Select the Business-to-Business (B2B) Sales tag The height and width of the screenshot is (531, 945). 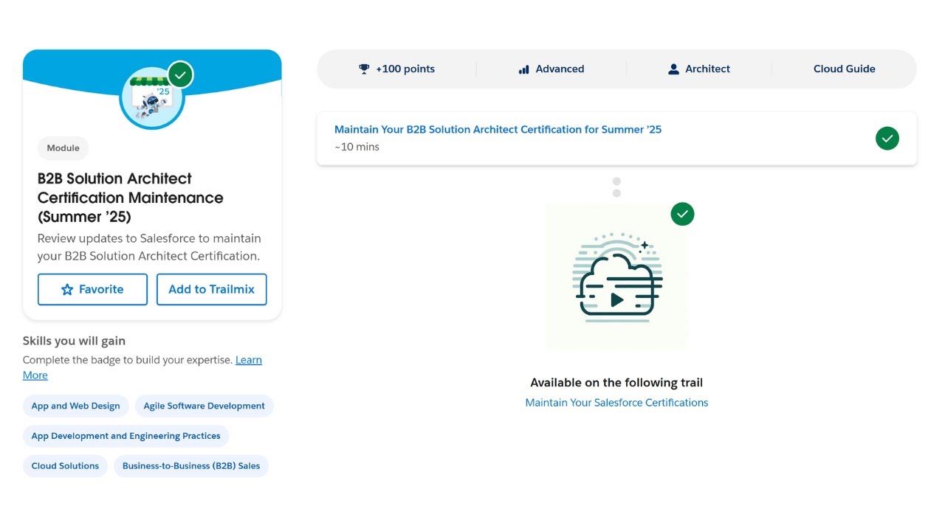tap(191, 466)
